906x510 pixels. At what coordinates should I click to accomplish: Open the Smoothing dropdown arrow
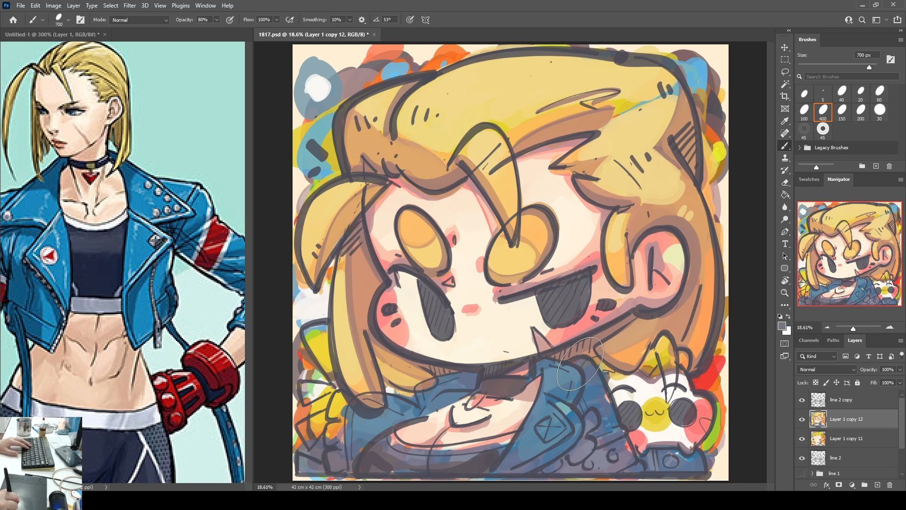point(350,20)
